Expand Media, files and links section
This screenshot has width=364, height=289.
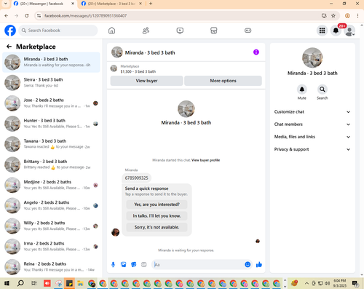point(312,137)
